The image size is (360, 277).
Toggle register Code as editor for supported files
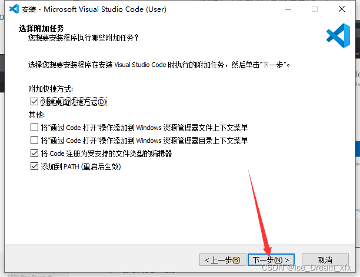(x=35, y=153)
